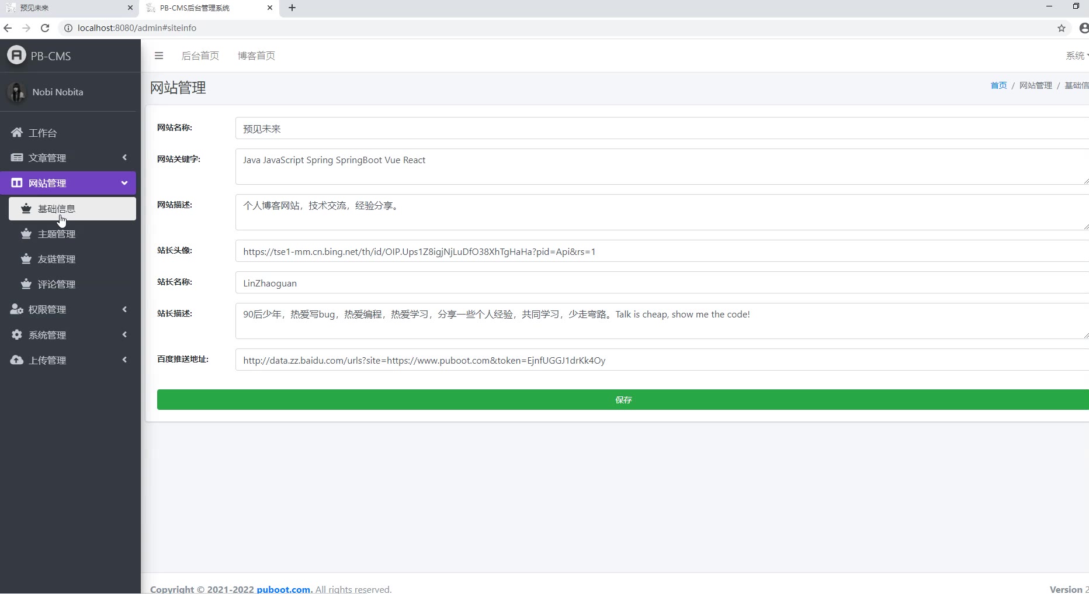Click the 系统管理 gear icon
This screenshot has width=1089, height=594.
[17, 335]
